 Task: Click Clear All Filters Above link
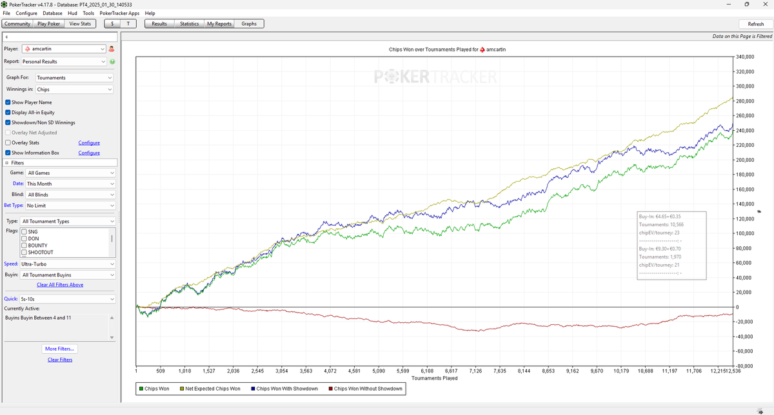pyautogui.click(x=60, y=285)
